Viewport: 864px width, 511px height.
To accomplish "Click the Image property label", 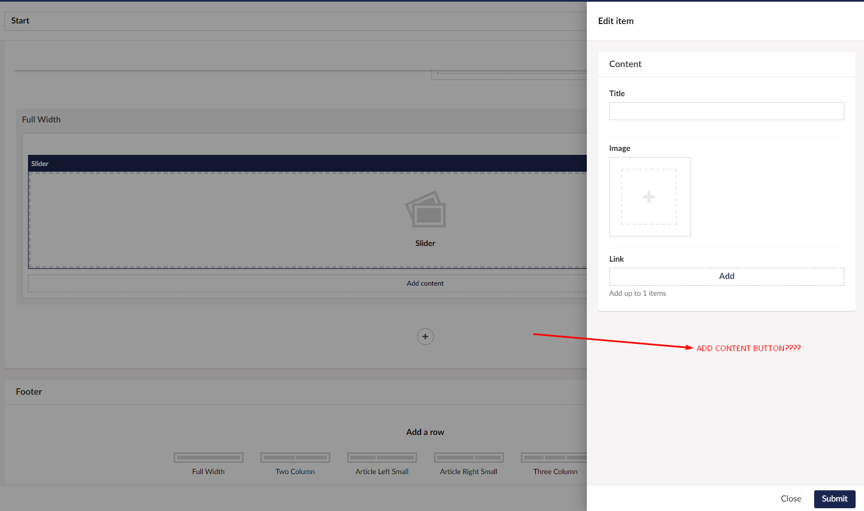I will (x=620, y=148).
